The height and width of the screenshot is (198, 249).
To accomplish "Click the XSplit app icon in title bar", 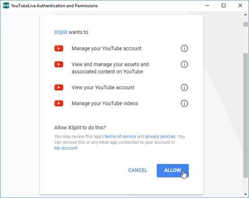I will coord(6,5).
